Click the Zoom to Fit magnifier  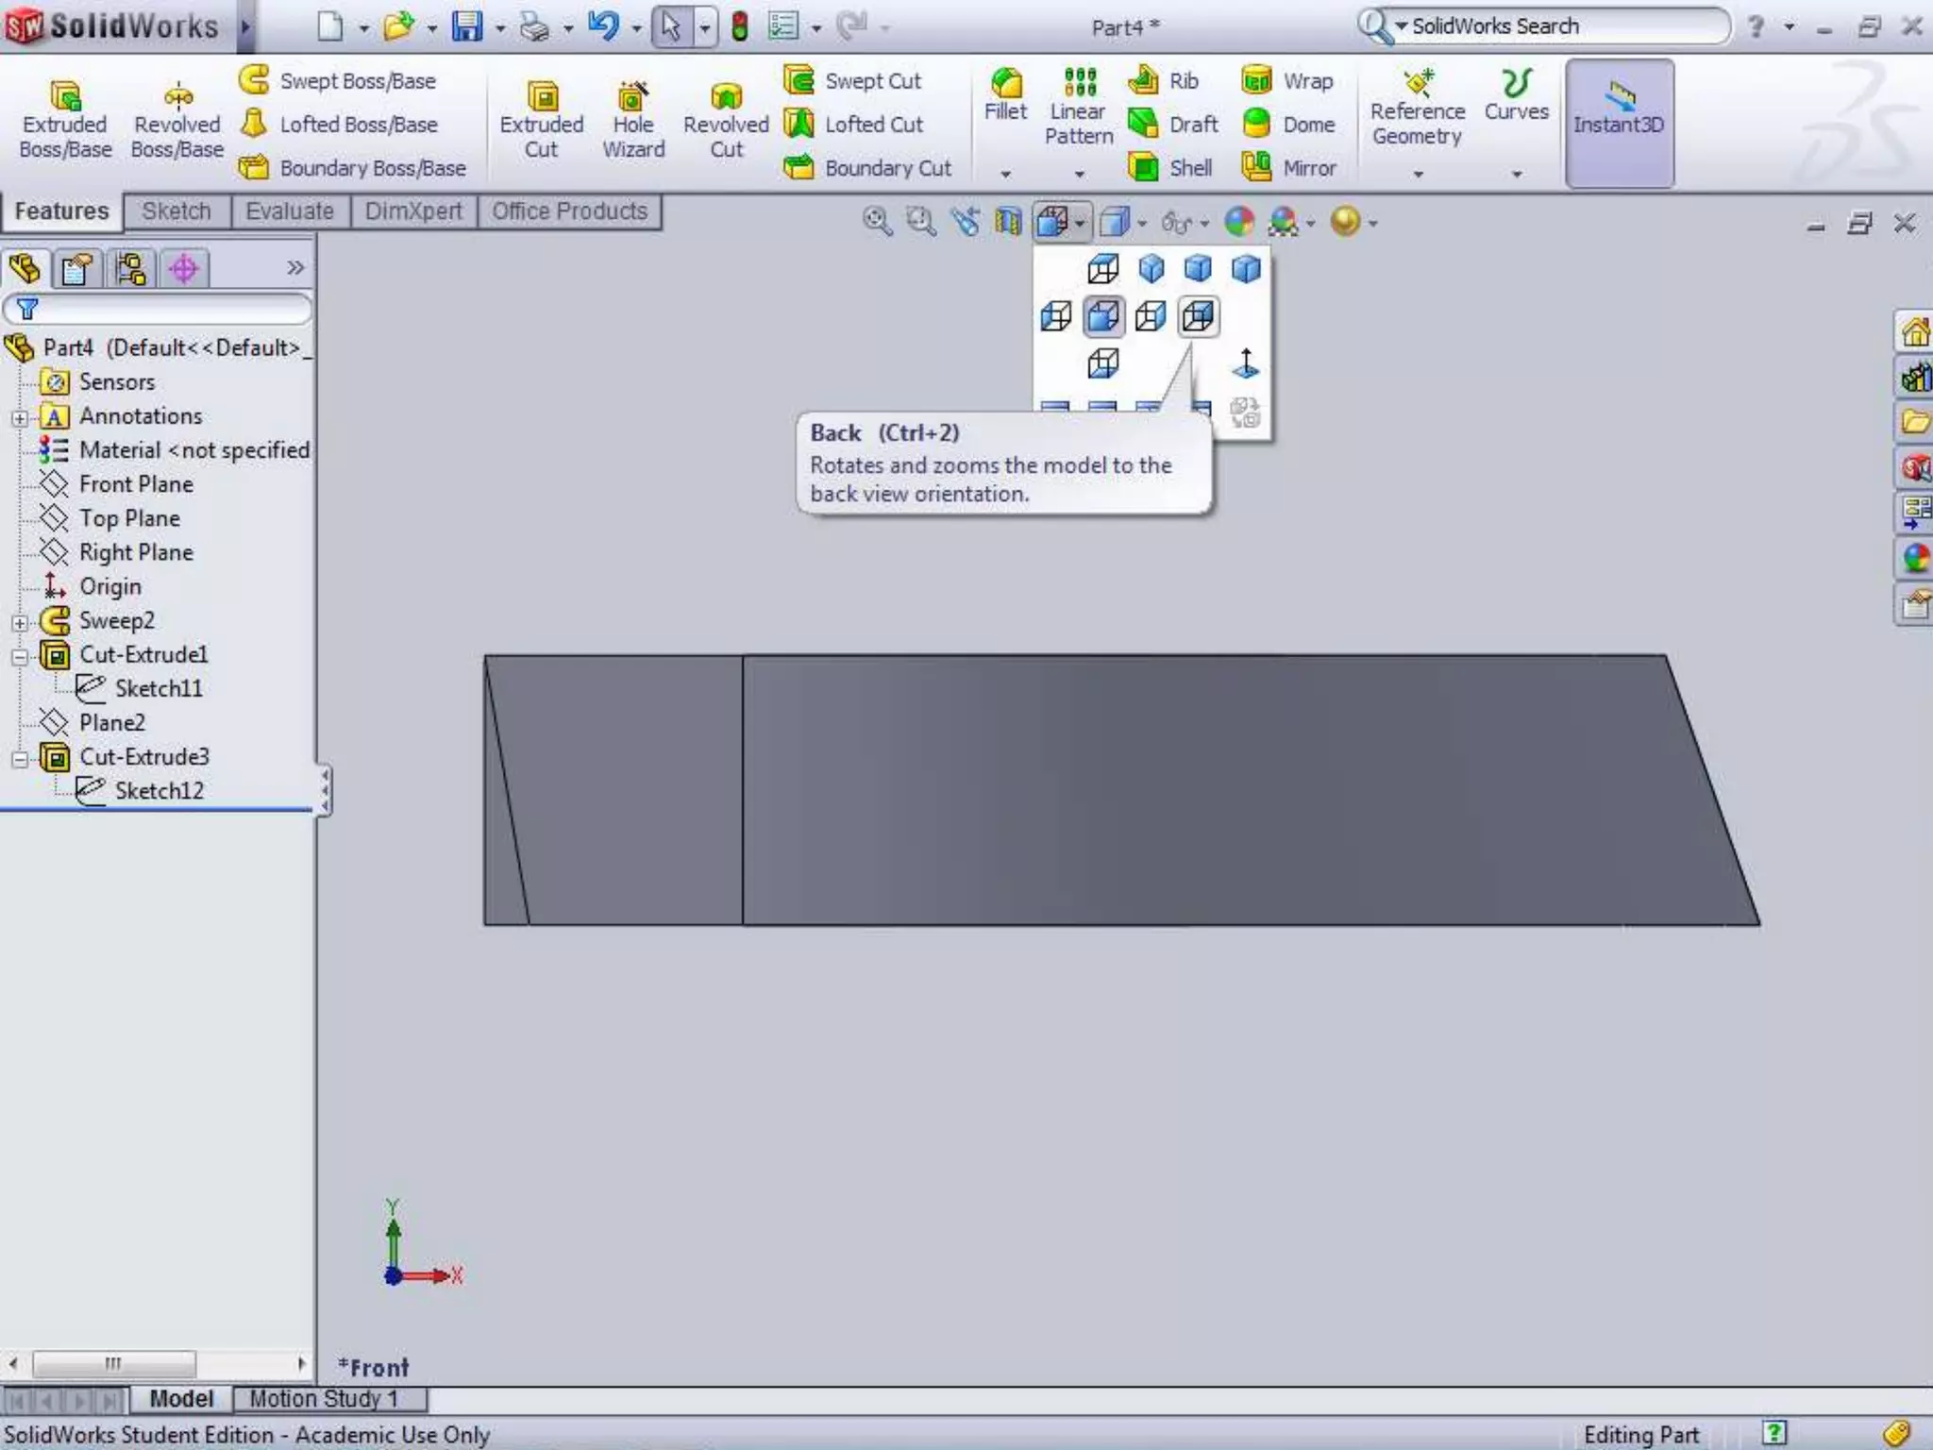(x=877, y=222)
